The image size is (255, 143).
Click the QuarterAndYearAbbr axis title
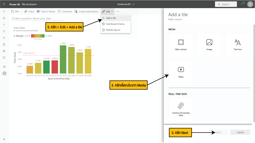[59, 79]
